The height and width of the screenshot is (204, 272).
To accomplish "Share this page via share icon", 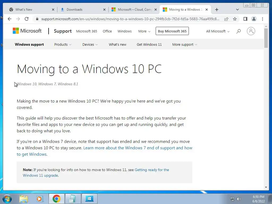I will pos(226,19).
